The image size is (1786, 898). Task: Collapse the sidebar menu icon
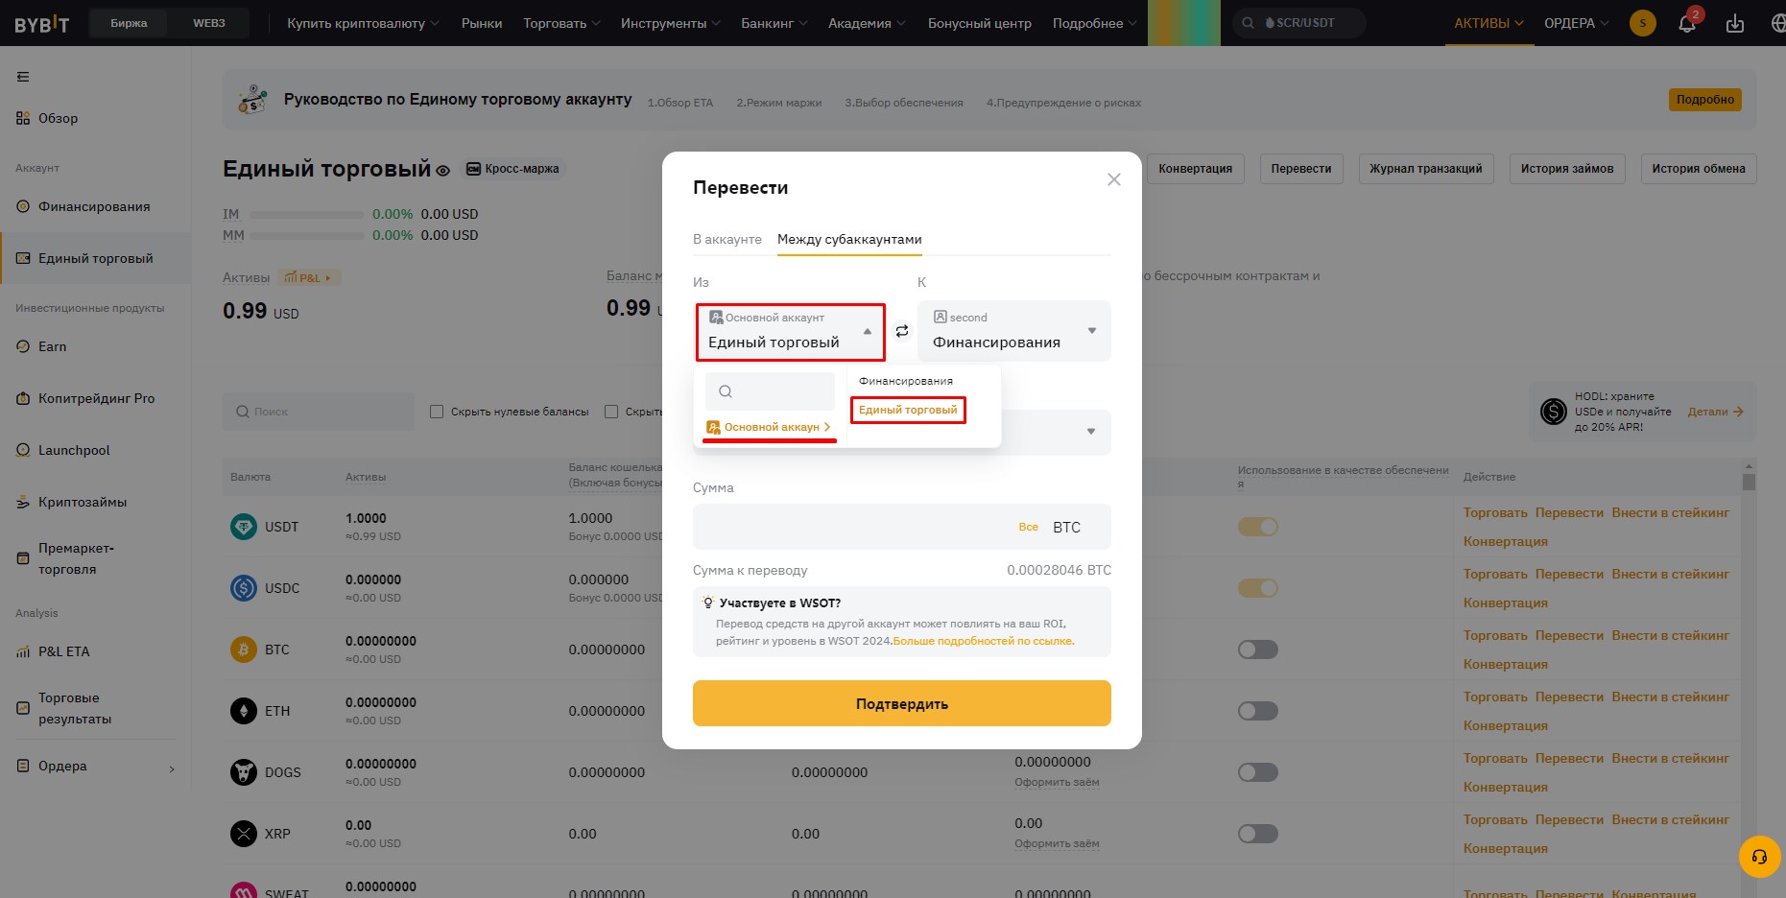tap(23, 77)
